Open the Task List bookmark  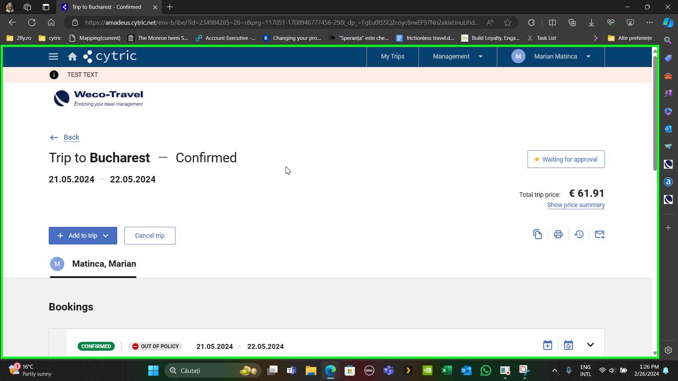tap(542, 38)
